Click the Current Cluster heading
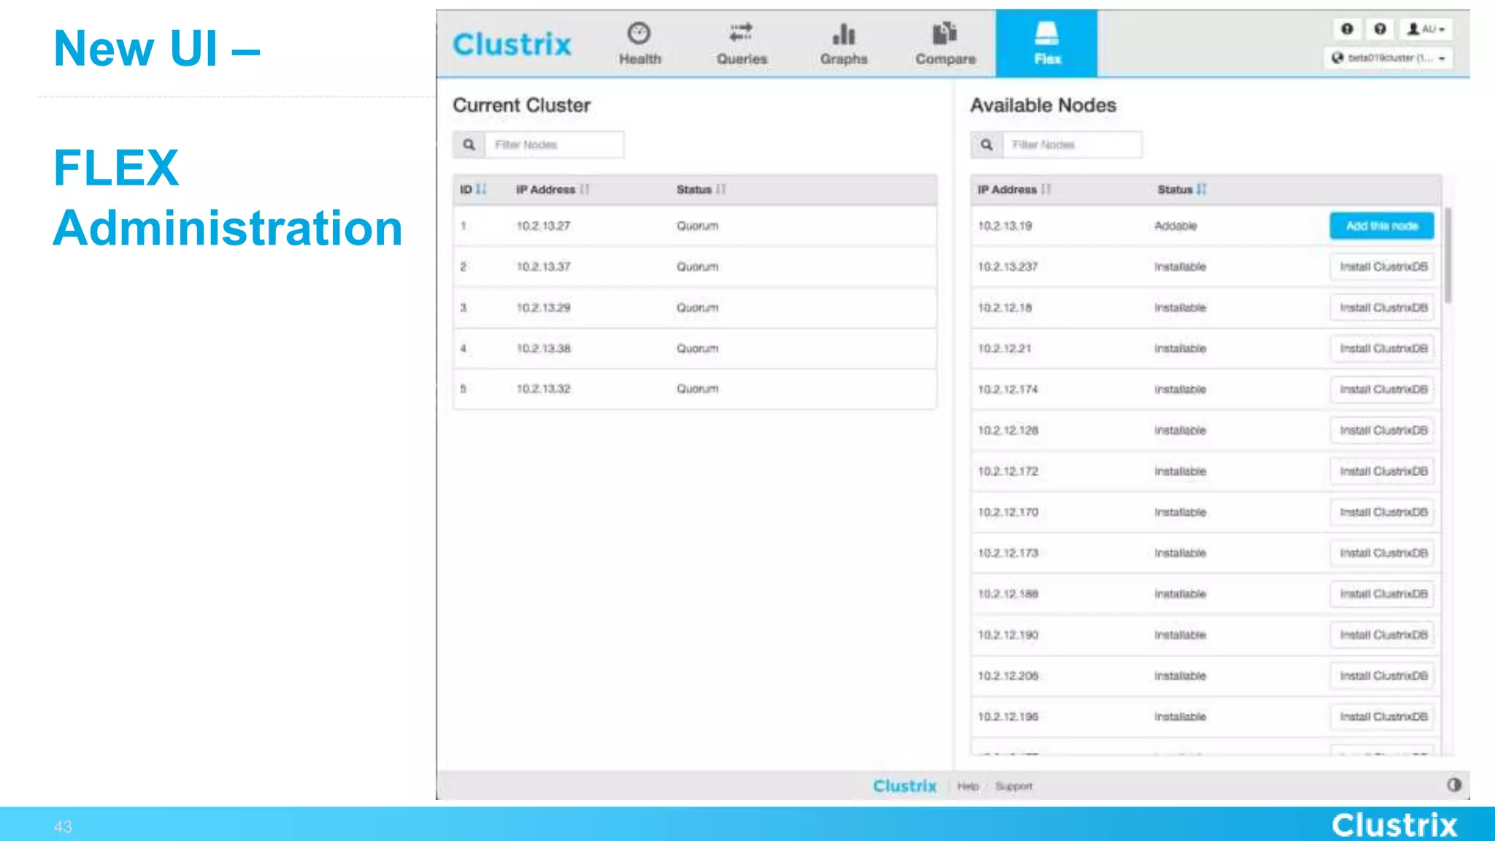The image size is (1495, 841). tap(521, 105)
